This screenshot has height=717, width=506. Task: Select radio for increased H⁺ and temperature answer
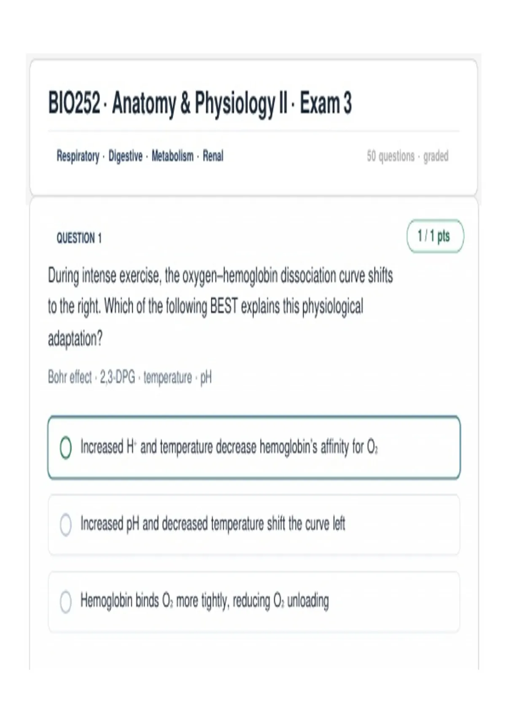[66, 447]
